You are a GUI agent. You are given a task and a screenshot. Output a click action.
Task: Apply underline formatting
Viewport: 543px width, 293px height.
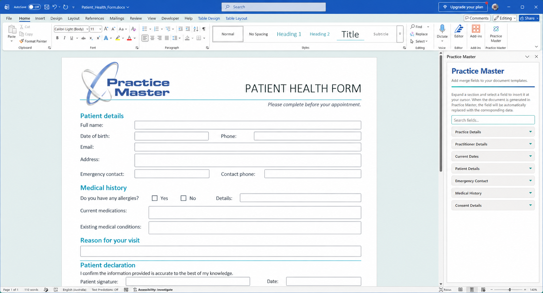click(x=72, y=38)
